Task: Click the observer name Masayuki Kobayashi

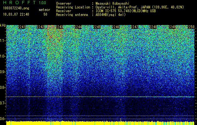Action: [112, 3]
